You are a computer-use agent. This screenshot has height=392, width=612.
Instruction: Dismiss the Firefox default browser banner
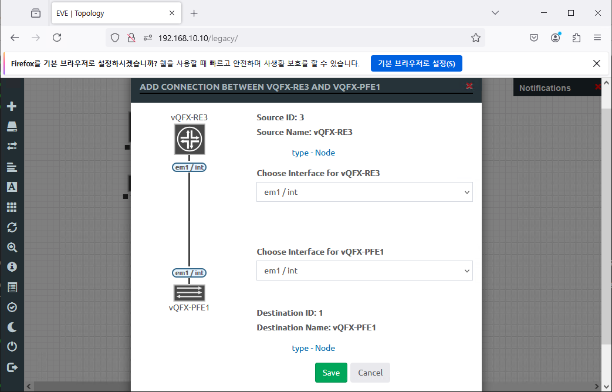click(596, 63)
